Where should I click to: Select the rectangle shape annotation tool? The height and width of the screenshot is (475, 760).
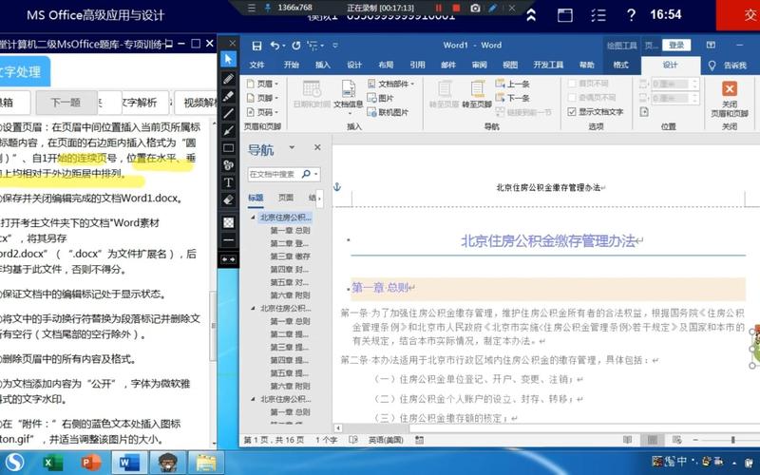click(228, 148)
